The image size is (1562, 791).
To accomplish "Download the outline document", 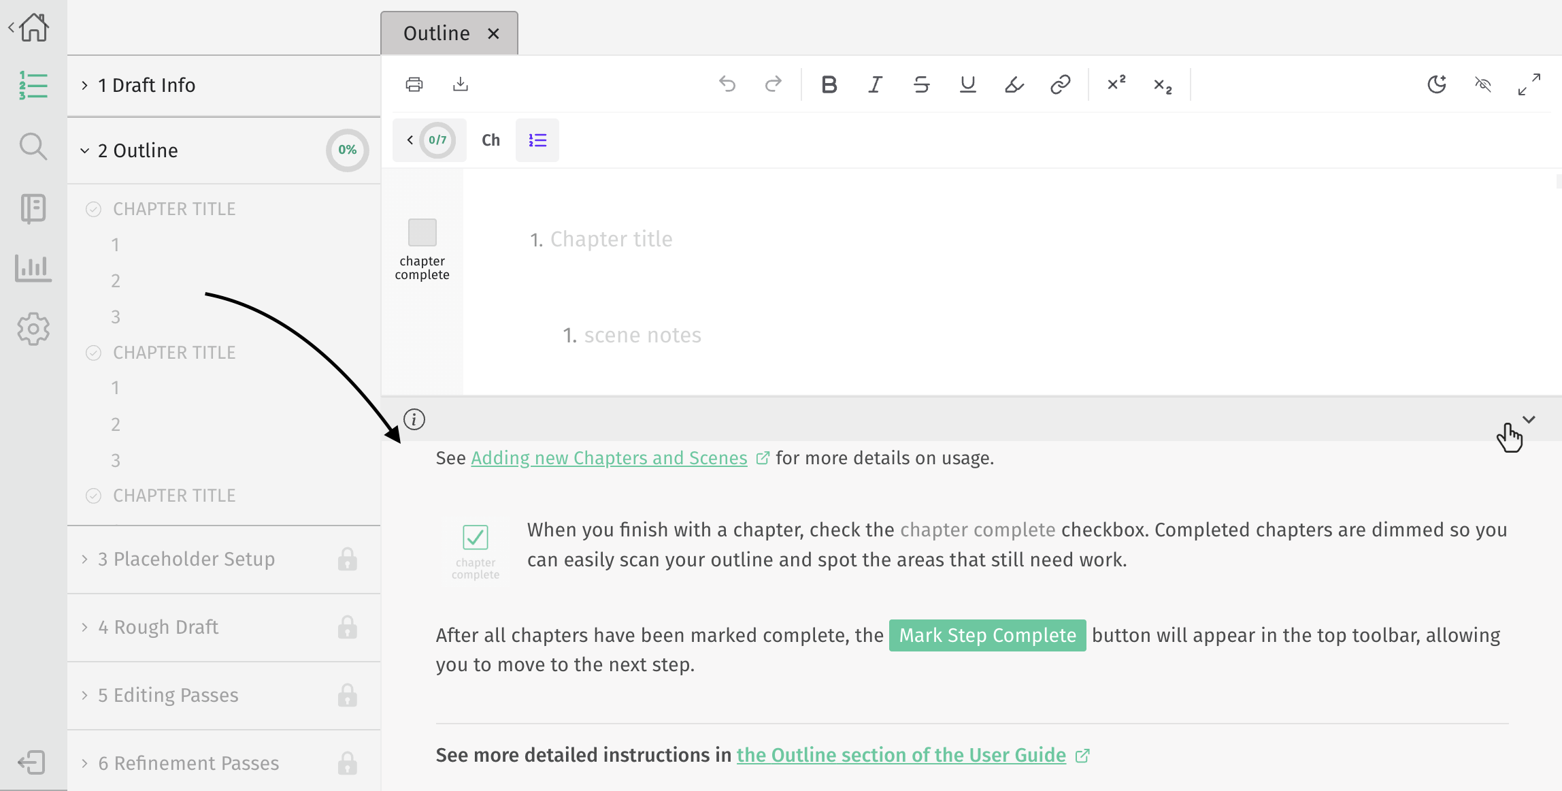I will (x=461, y=84).
